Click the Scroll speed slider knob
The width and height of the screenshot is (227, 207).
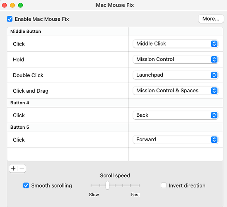(x=107, y=185)
